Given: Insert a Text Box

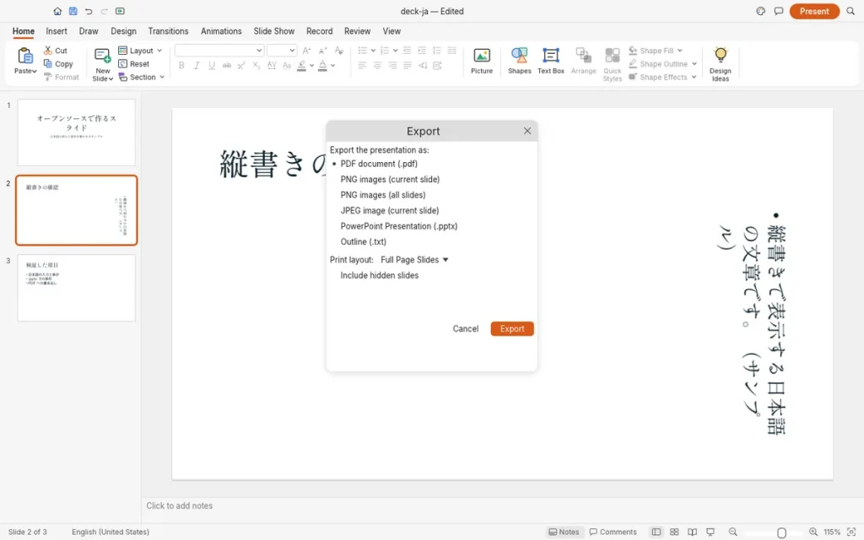Looking at the screenshot, I should point(550,61).
